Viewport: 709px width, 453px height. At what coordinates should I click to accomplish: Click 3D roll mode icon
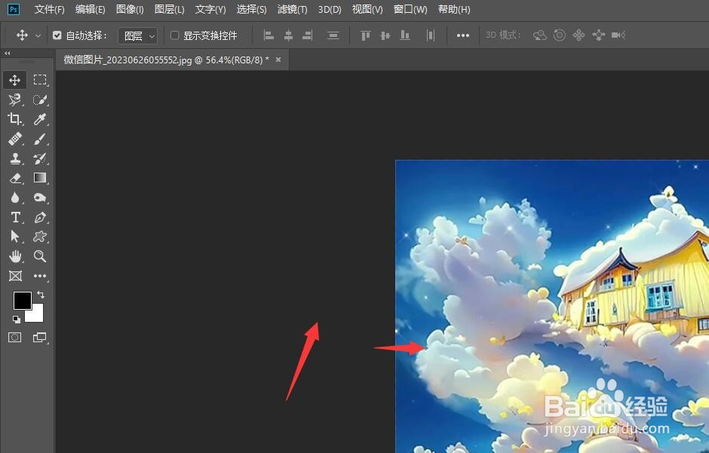(560, 35)
